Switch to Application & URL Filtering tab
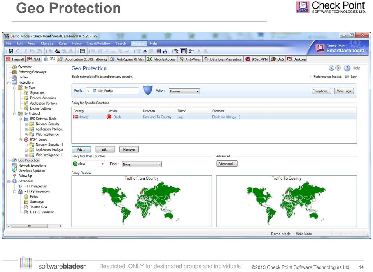This screenshot has width=373, height=272. (x=83, y=59)
